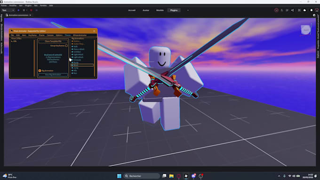This screenshot has height=180, width=320.
Task: Click the Clone Template File button
Action: (x=53, y=41)
